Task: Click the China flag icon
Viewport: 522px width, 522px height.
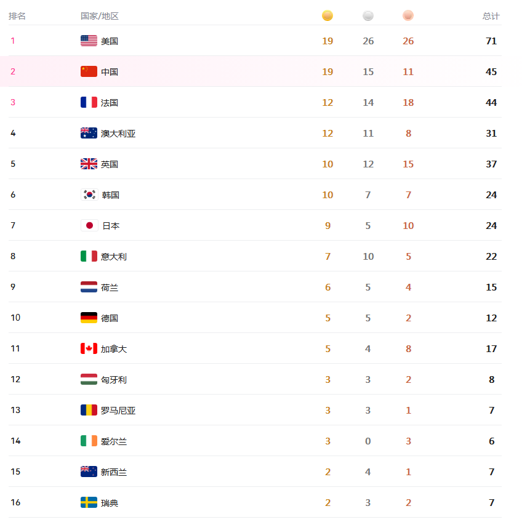Action: click(x=89, y=71)
